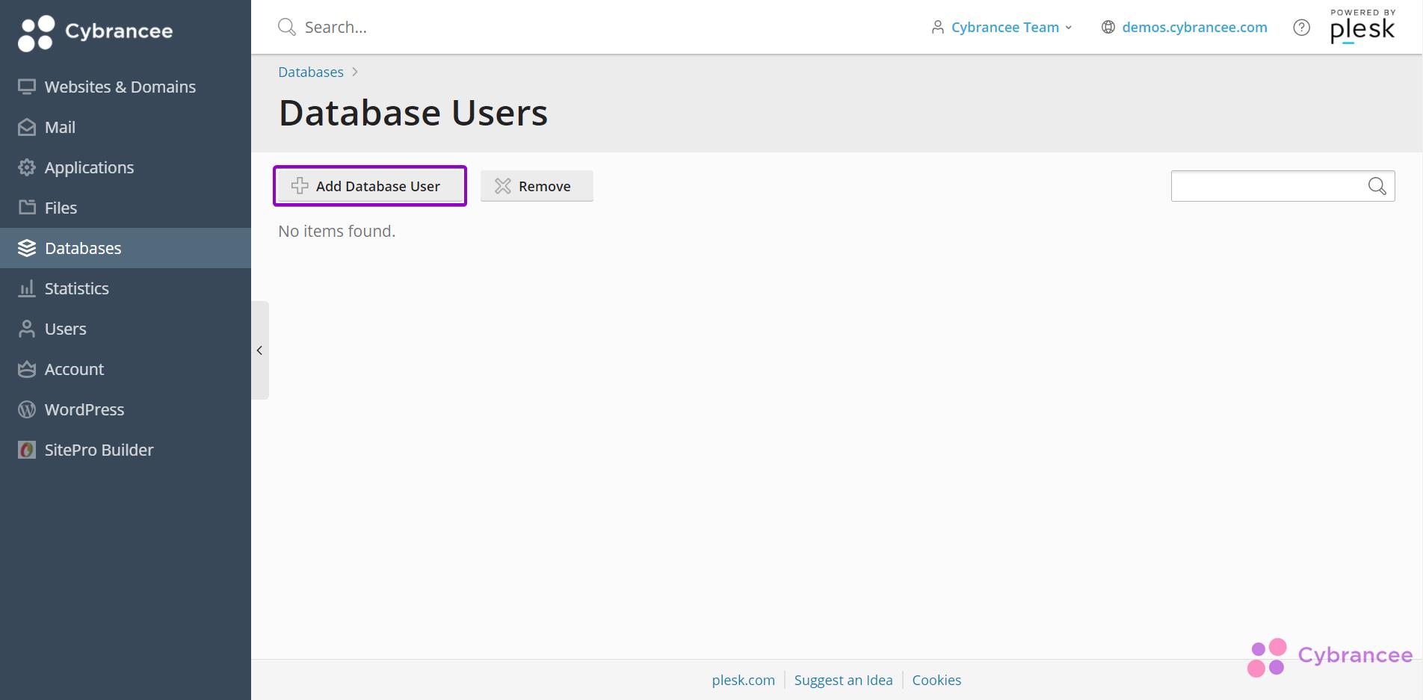Viewport: 1423px width, 700px height.
Task: Click the Remove button
Action: point(537,186)
